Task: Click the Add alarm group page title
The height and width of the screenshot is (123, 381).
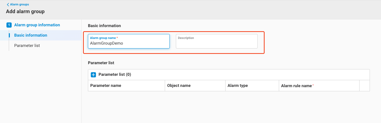Action: [25, 12]
